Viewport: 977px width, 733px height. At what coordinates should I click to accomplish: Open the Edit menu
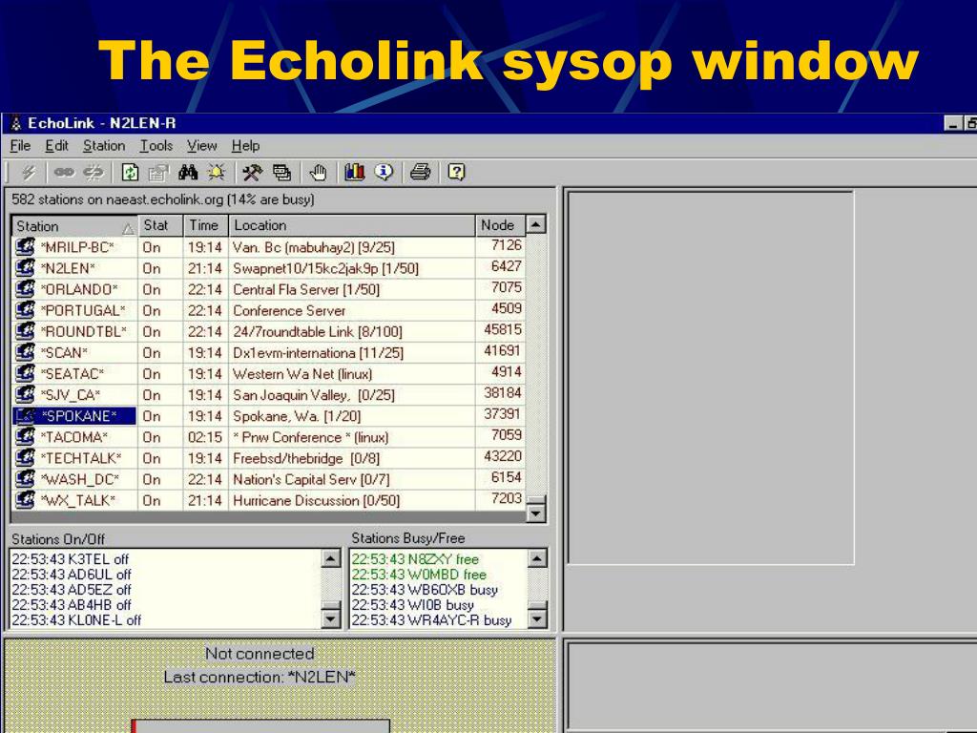tap(56, 146)
